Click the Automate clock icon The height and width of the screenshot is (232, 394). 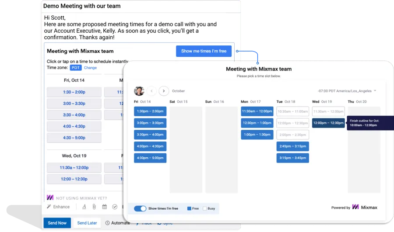click(107, 223)
